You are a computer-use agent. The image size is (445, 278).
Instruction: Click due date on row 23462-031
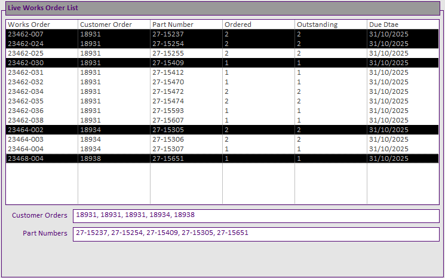(x=388, y=72)
